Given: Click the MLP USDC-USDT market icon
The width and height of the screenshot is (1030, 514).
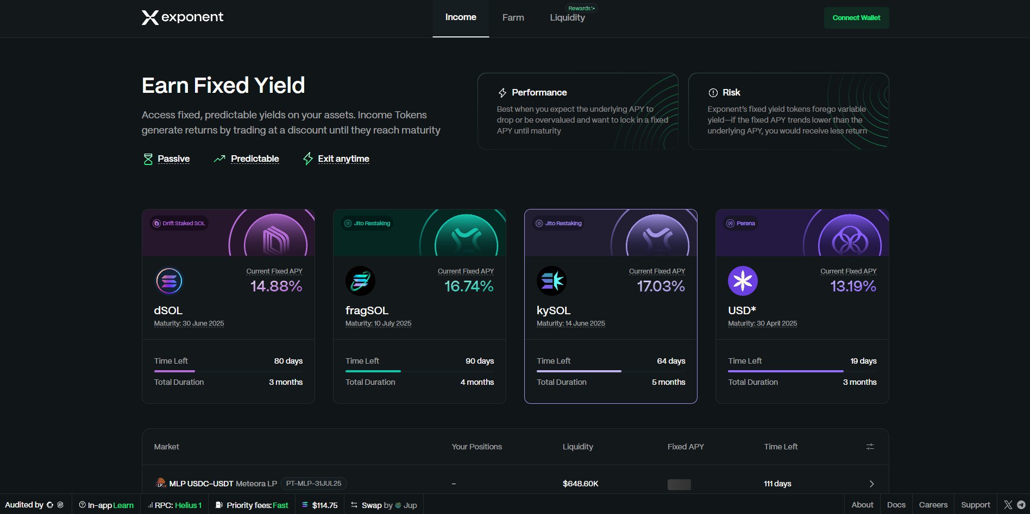Looking at the screenshot, I should pos(161,483).
